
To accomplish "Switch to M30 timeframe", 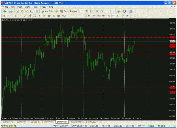I will tap(104, 16).
